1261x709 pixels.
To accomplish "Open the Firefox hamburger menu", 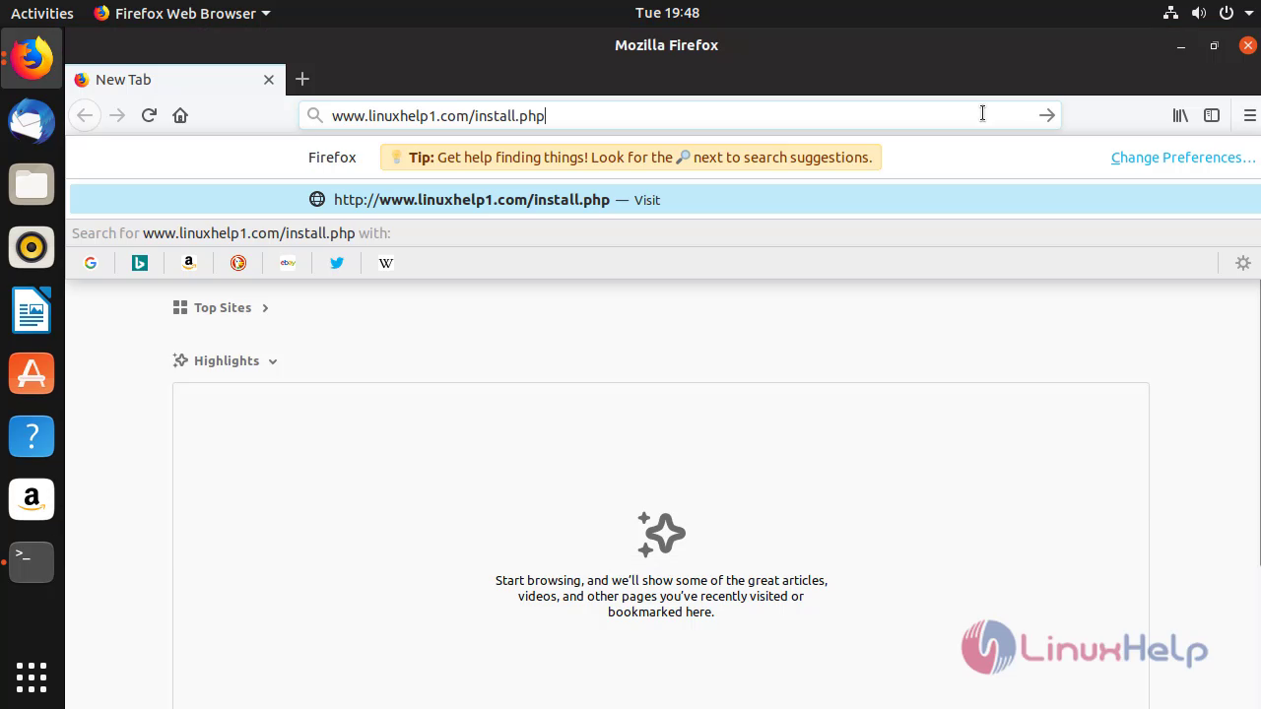I will tap(1250, 115).
